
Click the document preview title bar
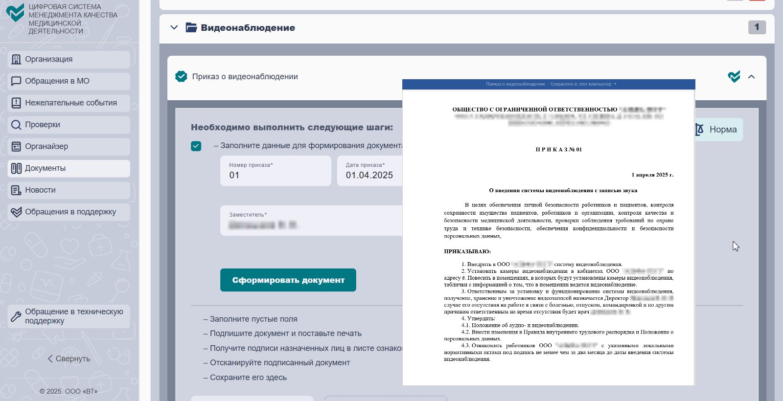point(549,84)
